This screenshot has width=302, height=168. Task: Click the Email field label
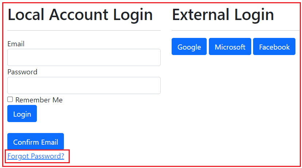pos(16,44)
